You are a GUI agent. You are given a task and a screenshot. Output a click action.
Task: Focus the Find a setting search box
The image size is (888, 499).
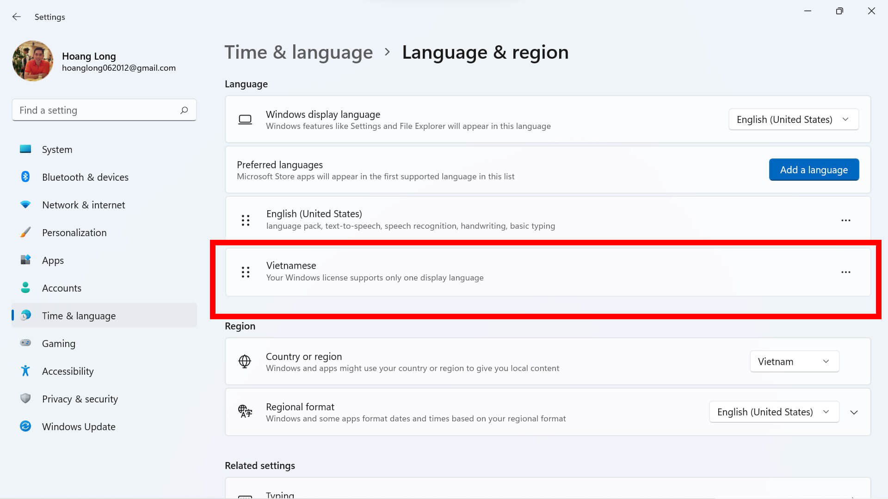coord(104,110)
